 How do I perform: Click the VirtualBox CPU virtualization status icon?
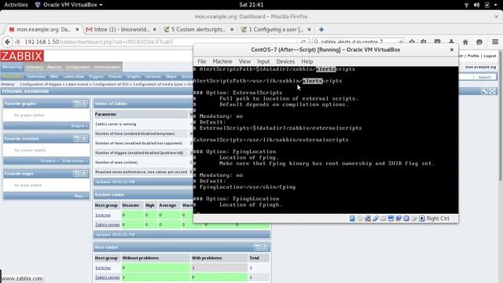pyautogui.click(x=406, y=219)
